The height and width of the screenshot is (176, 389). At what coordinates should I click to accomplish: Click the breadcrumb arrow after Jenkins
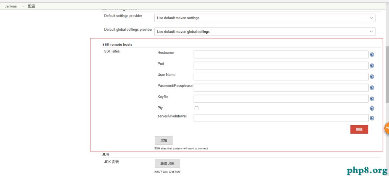23,6
